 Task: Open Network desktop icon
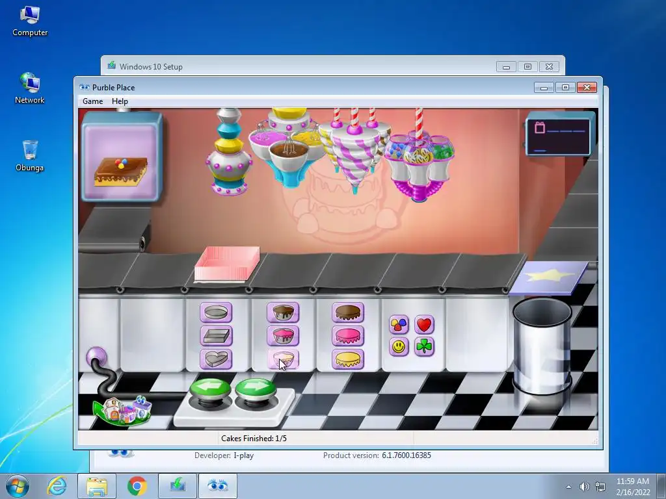pos(30,88)
